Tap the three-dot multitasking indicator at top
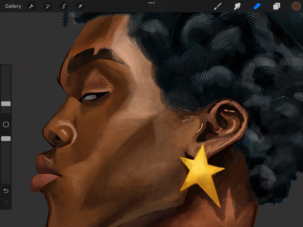This screenshot has height=227, width=303. coord(151,3)
